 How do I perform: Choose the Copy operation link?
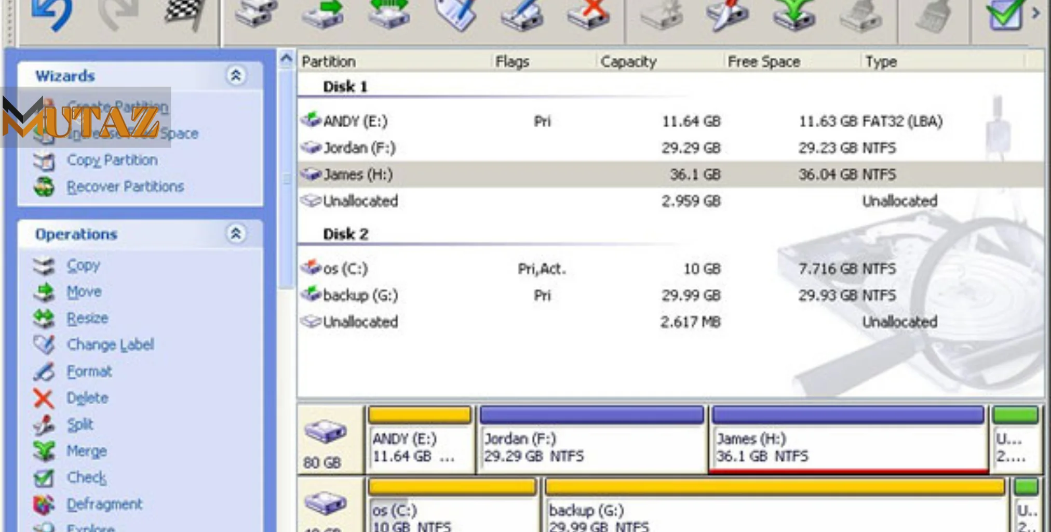(83, 265)
